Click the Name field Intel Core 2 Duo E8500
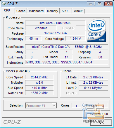Screen dimensions: 114x128 (55, 23)
